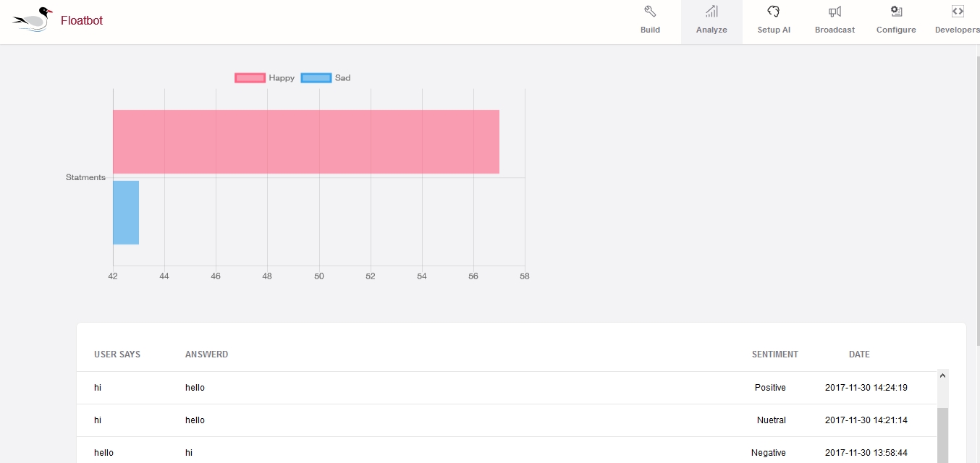
Task: Open Setup AI using its brain icon
Action: pyautogui.click(x=774, y=11)
